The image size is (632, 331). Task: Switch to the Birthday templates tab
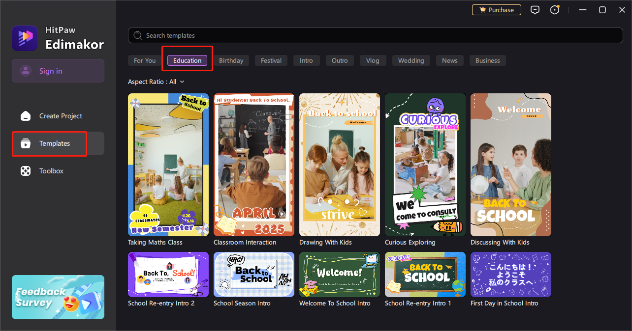tap(231, 60)
